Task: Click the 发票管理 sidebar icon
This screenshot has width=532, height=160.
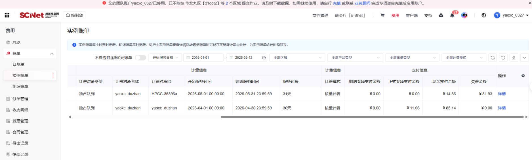Action: (x=8, y=121)
